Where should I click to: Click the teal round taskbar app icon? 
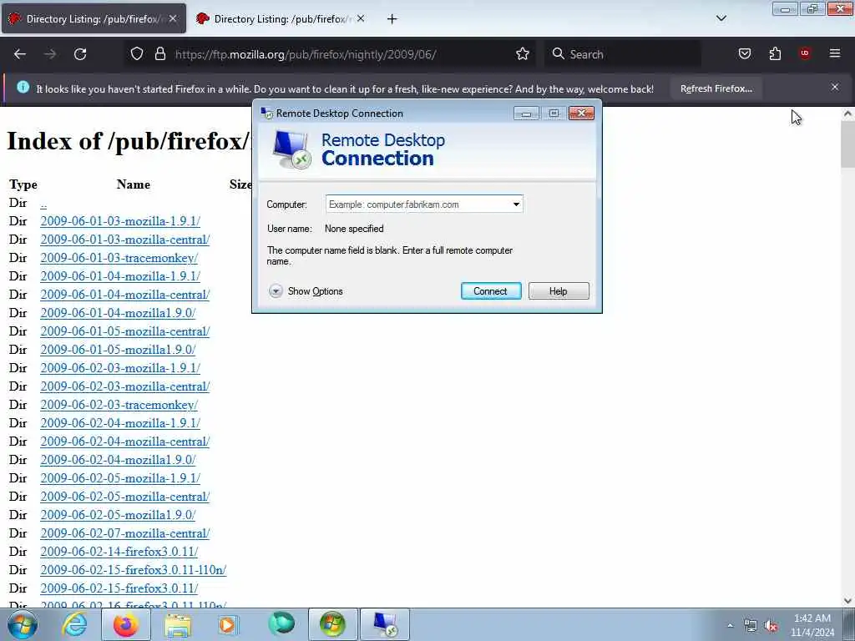281,624
